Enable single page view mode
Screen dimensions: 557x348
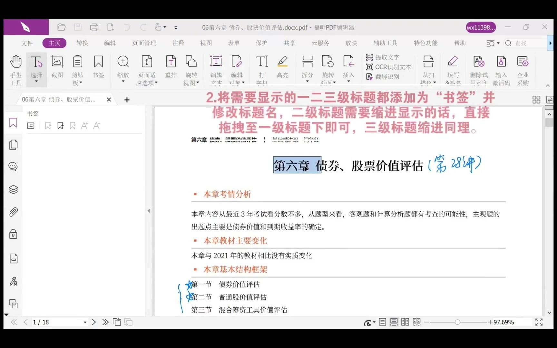pos(383,322)
